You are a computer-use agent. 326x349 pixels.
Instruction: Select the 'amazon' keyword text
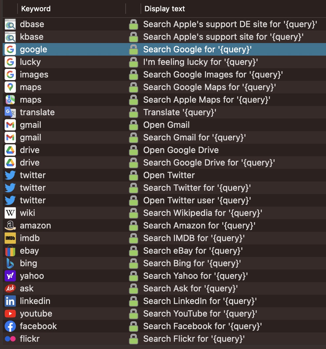tap(36, 225)
